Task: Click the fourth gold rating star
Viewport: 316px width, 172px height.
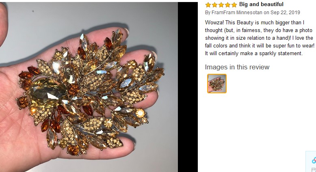Action: [x=227, y=4]
